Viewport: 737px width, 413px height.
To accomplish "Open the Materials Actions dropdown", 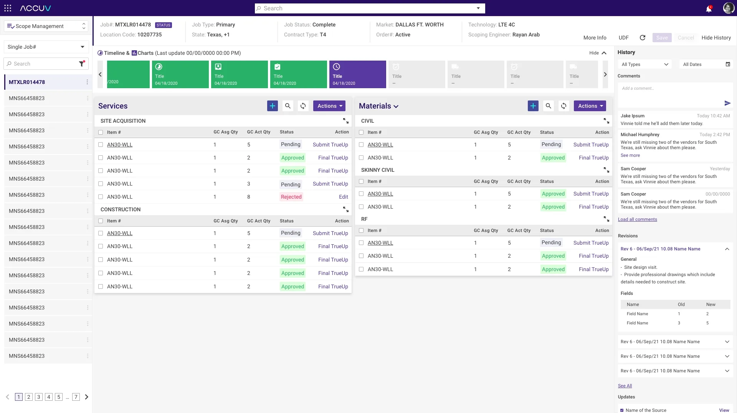I will coord(590,106).
